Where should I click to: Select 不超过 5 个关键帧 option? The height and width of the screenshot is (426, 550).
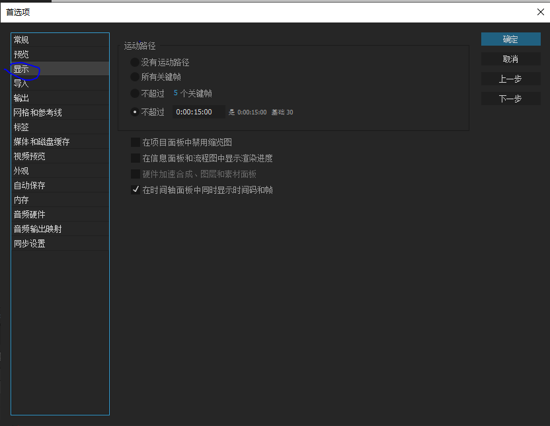coord(136,93)
